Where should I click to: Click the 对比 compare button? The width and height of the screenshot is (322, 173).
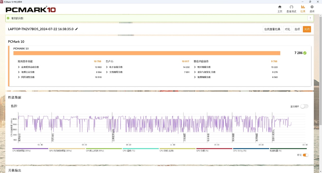tap(287, 29)
